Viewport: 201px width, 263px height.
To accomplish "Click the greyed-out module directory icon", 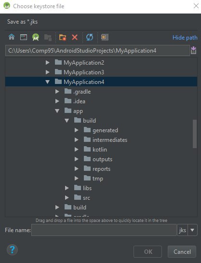I will pyautogui.click(x=48, y=37).
